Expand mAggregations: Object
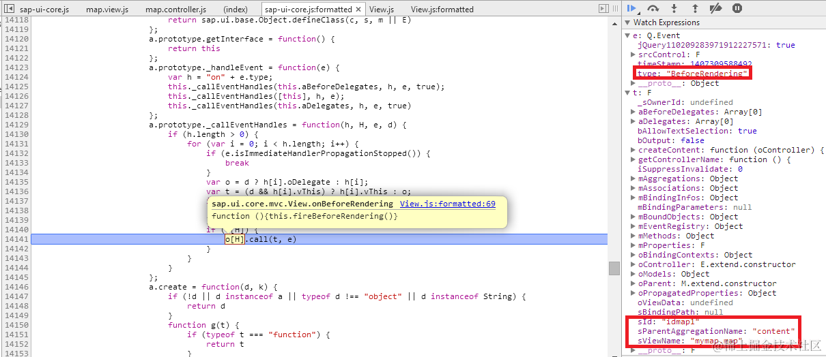Screen dimensions: 826x357 (634, 178)
